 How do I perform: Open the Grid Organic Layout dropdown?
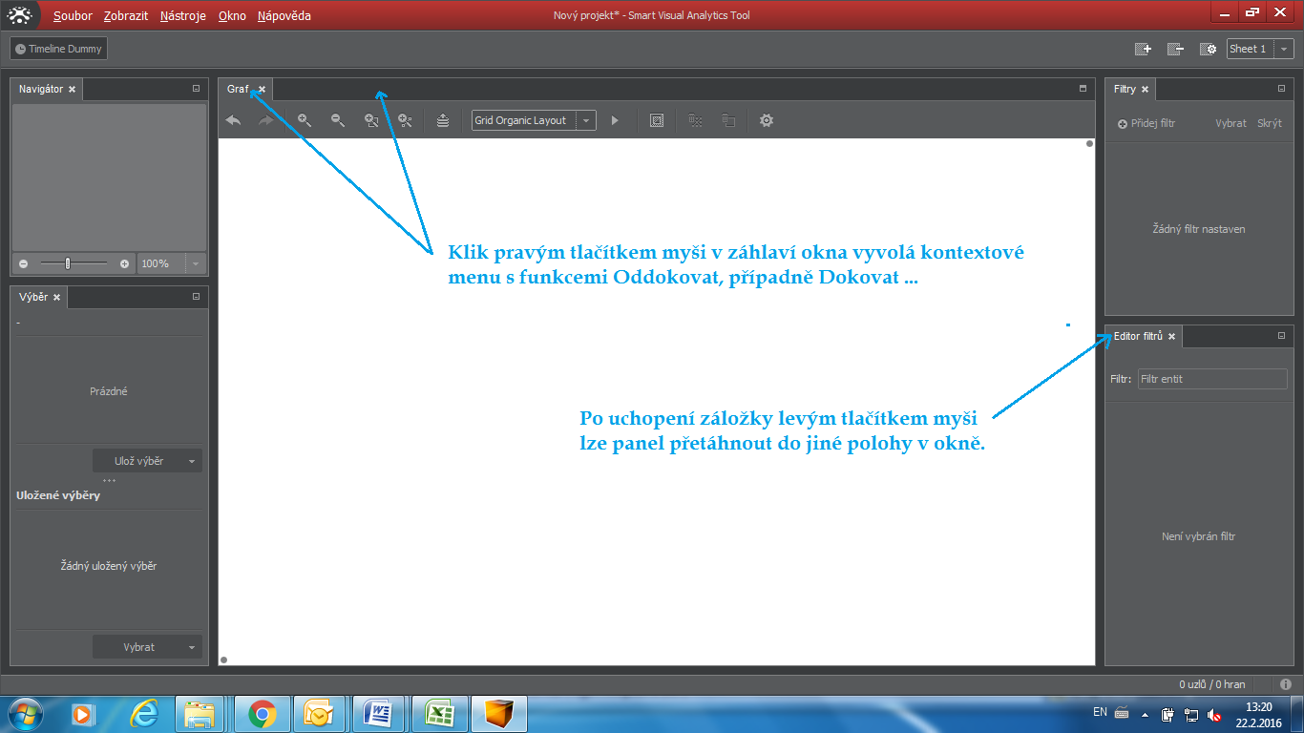click(584, 120)
